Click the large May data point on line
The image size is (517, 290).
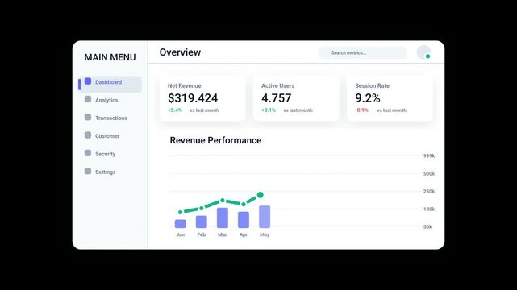click(261, 195)
